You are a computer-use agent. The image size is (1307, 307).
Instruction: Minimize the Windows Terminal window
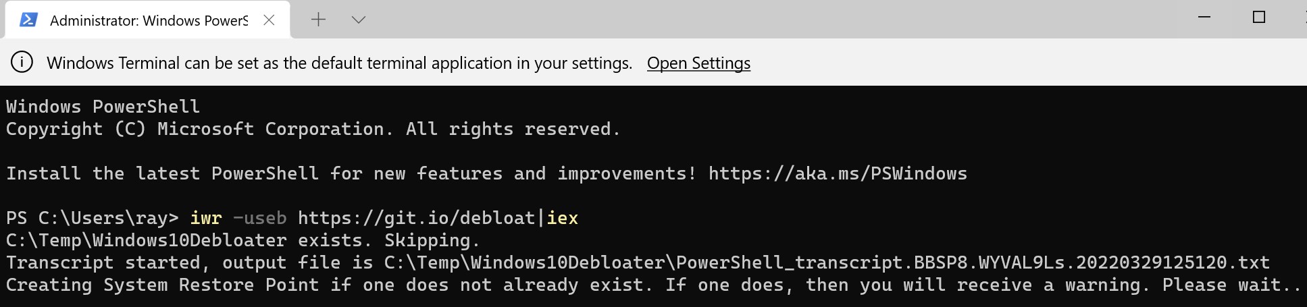click(x=1204, y=18)
